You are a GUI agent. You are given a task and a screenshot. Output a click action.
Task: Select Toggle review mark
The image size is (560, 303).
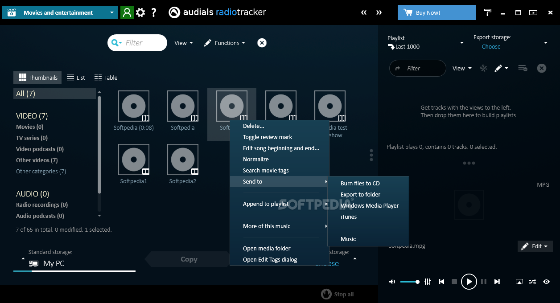click(279, 137)
